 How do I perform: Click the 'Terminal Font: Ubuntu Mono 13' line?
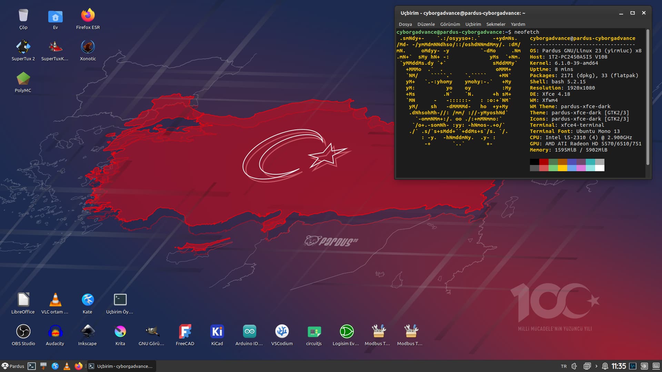click(574, 131)
